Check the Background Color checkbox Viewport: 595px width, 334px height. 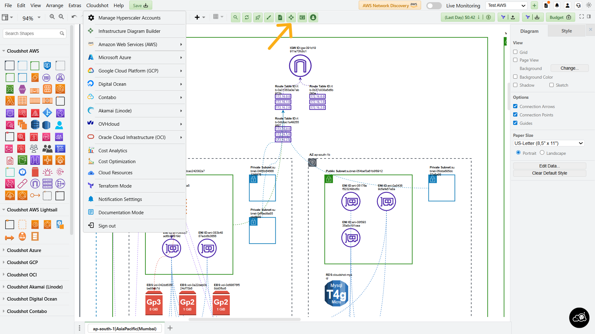515,77
